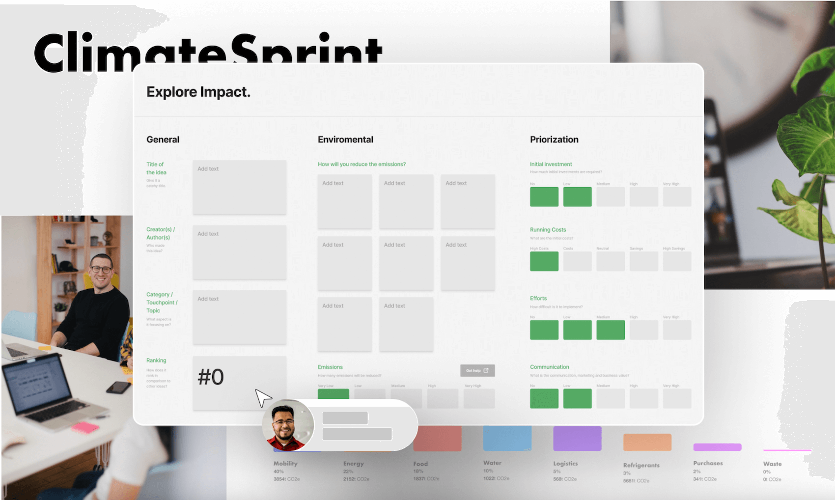This screenshot has height=500, width=835.
Task: Select "High" rating under Communication
Action: [x=644, y=398]
